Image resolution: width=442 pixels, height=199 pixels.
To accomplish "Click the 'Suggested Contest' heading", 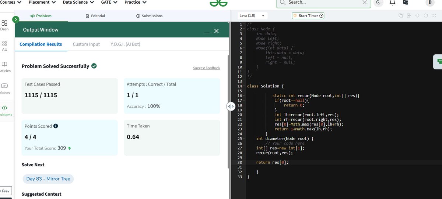I will point(42,194).
